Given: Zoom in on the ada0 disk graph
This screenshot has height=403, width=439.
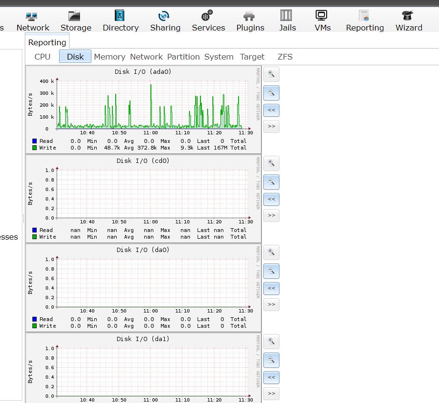Looking at the screenshot, I should point(271,74).
